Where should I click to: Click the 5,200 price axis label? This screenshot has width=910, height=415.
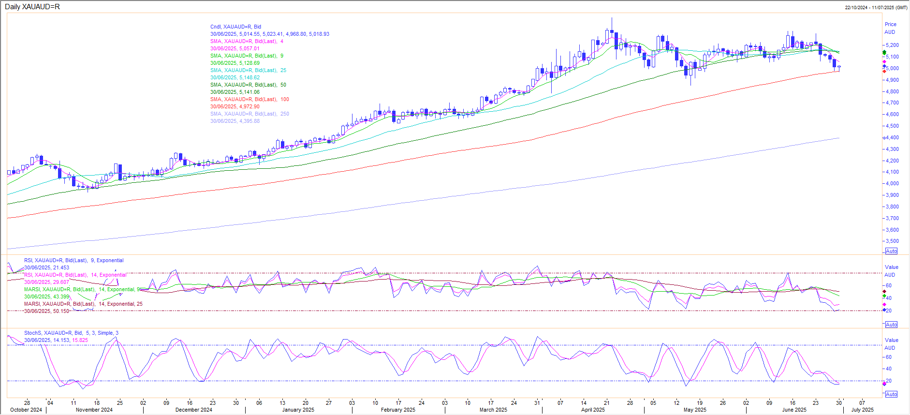pos(893,45)
